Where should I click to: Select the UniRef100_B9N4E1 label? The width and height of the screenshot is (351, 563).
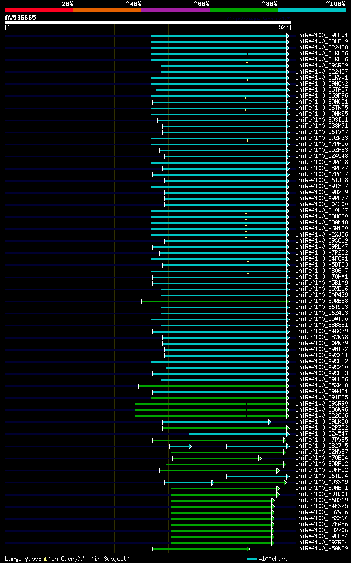click(x=321, y=391)
